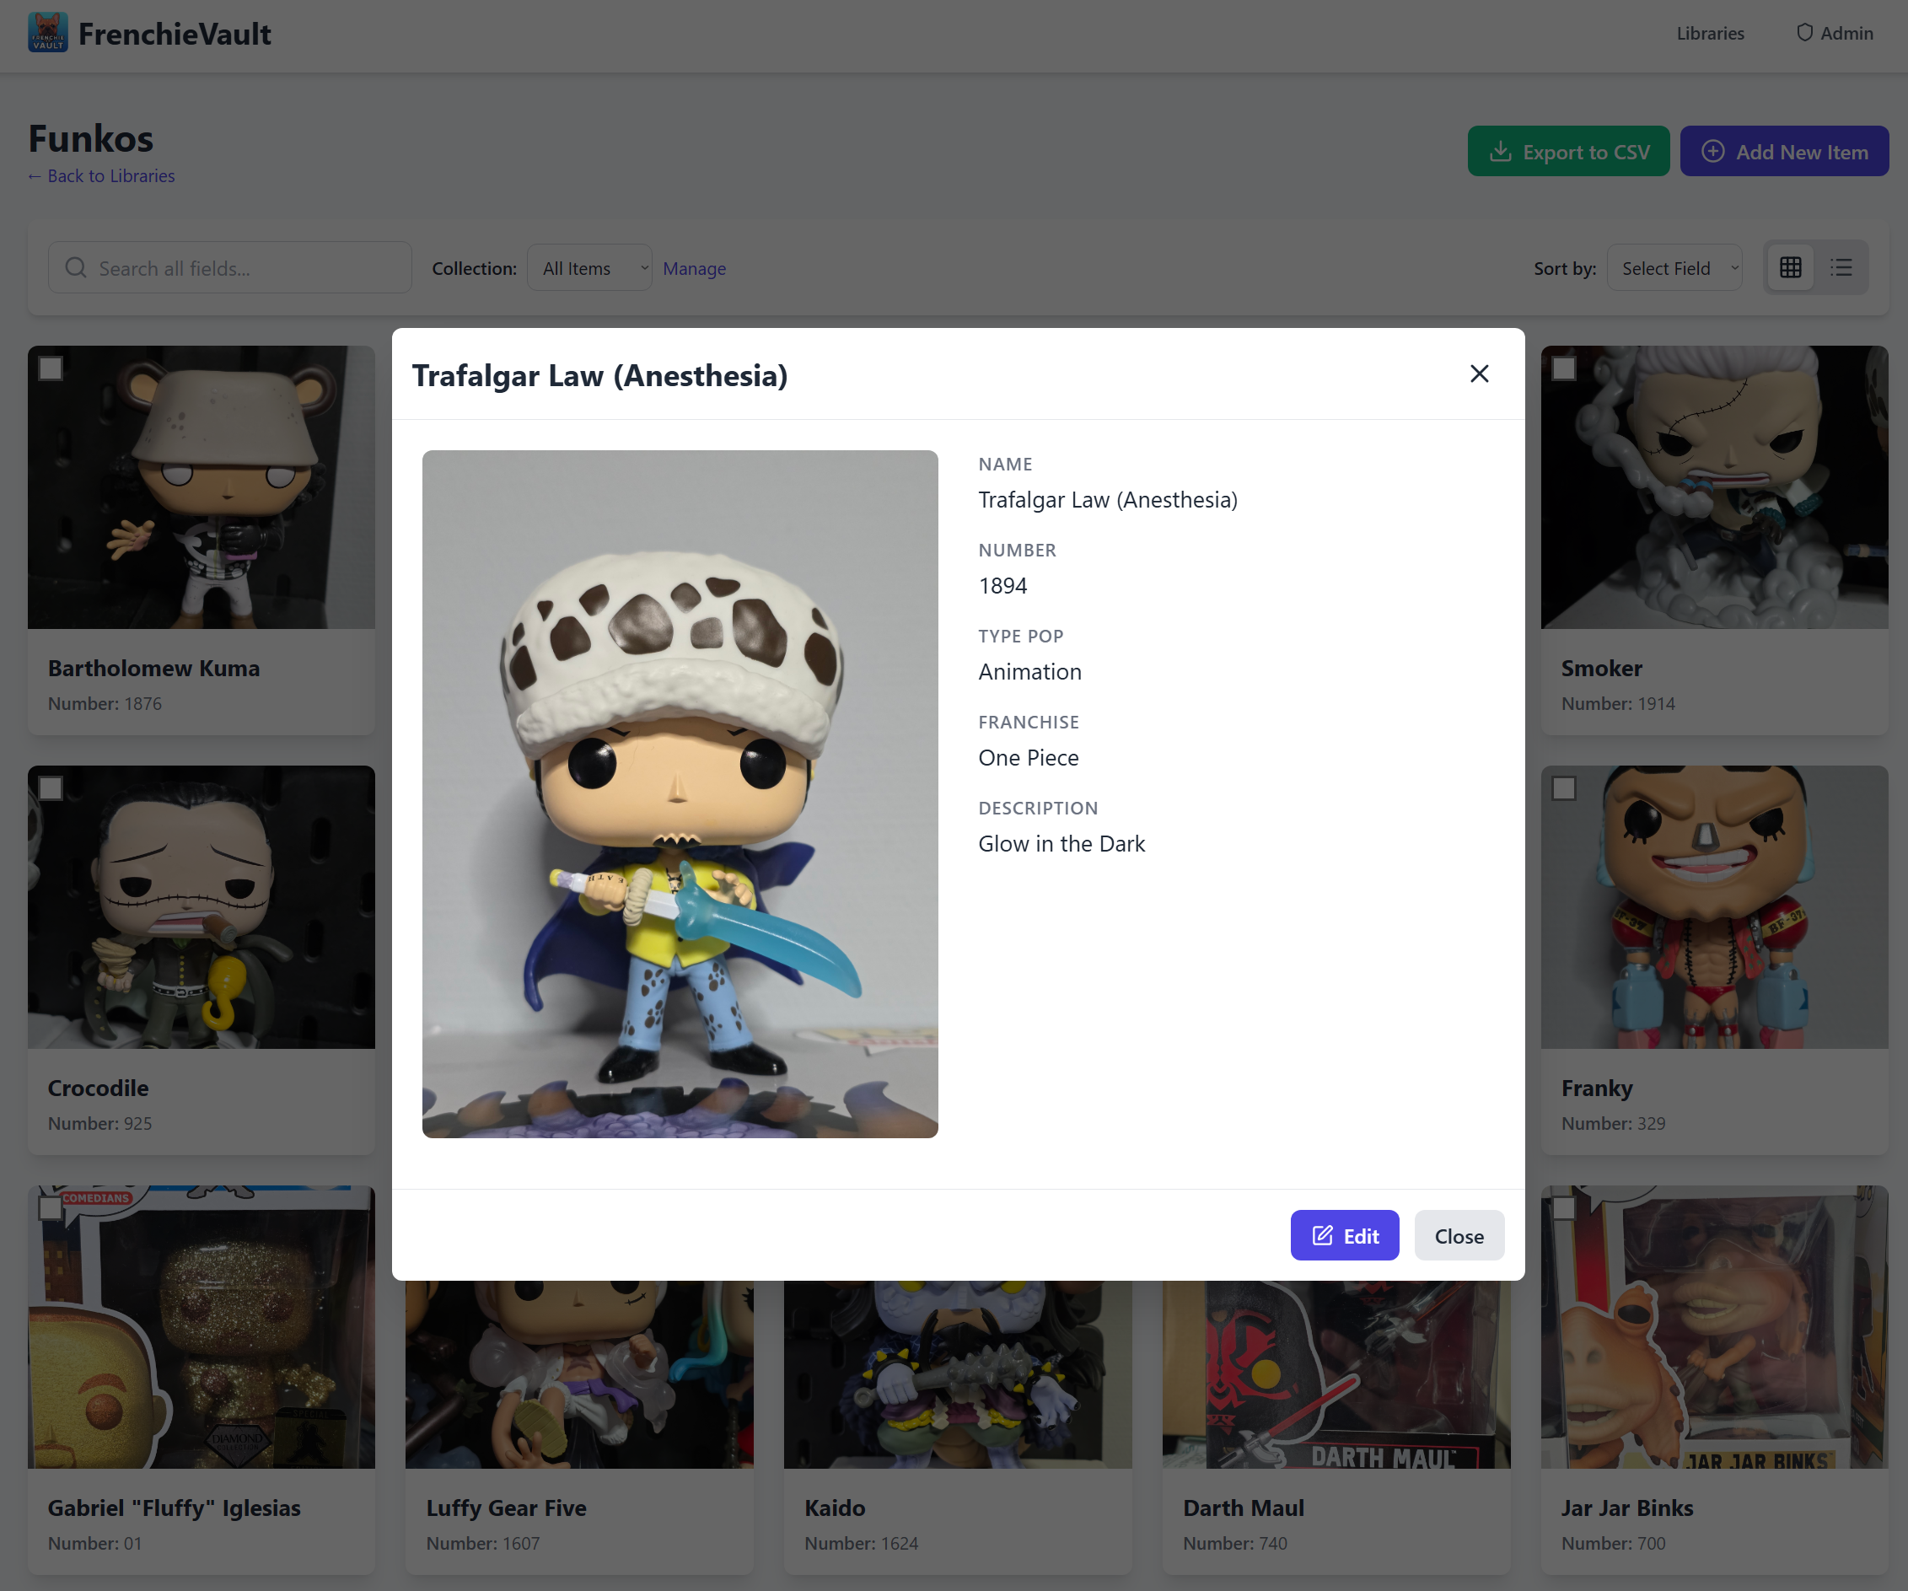Click the Close button in dialog

click(1459, 1236)
